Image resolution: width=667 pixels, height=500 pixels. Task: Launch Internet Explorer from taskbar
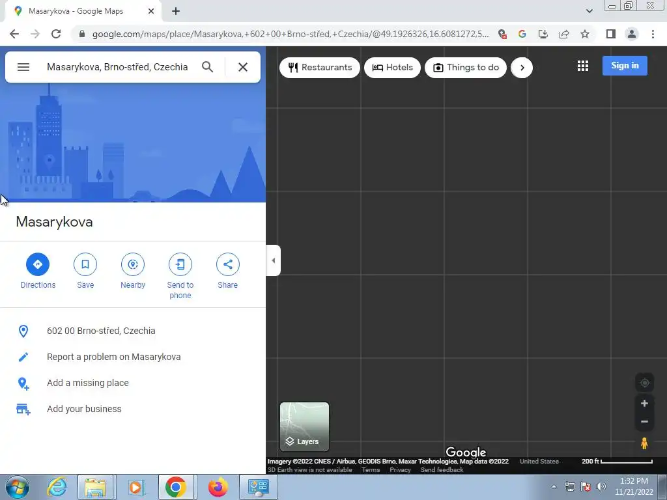pyautogui.click(x=57, y=487)
